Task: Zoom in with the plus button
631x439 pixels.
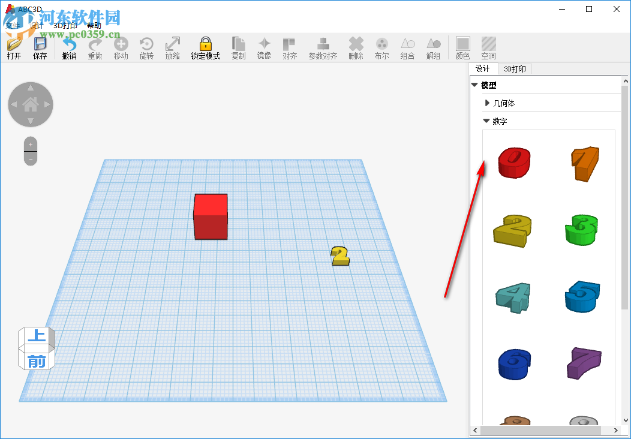Action: 31,145
